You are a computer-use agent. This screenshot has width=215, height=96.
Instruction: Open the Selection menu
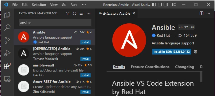pos(39,5)
